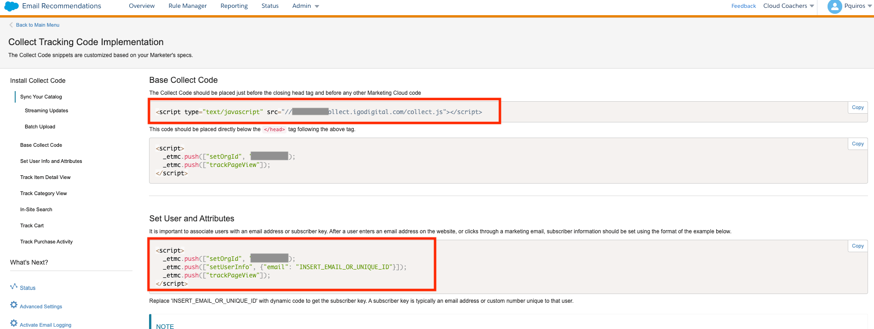Screen dimensions: 874x329
Task: Select Sync Your Catalog in sidebar
Action: 41,97
